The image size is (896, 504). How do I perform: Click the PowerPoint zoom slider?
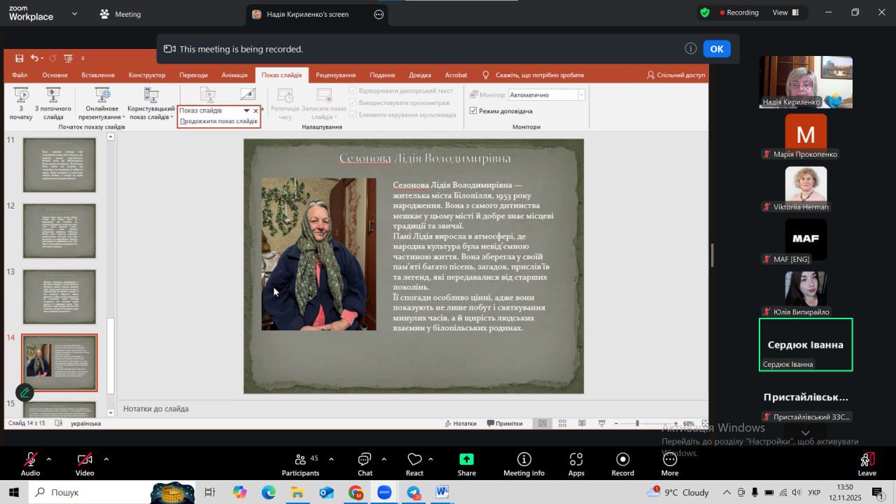pyautogui.click(x=637, y=423)
